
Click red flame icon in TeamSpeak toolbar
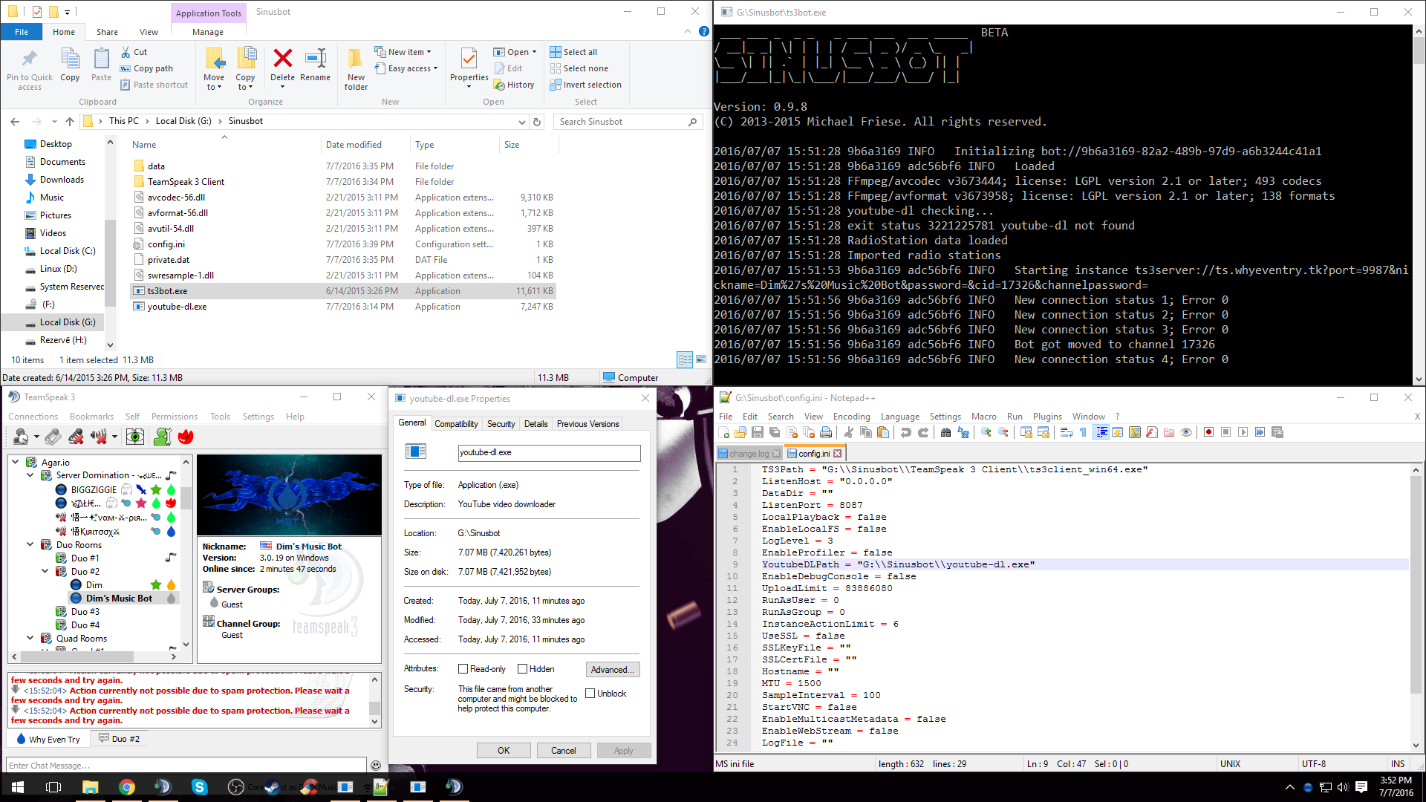pos(186,437)
